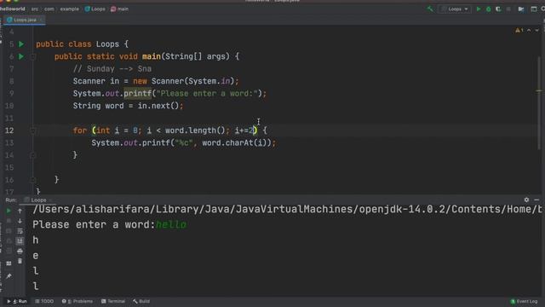Screen dimensions: 545x307
Task: Click com in the navigation breadcrumb
Action: point(49,9)
